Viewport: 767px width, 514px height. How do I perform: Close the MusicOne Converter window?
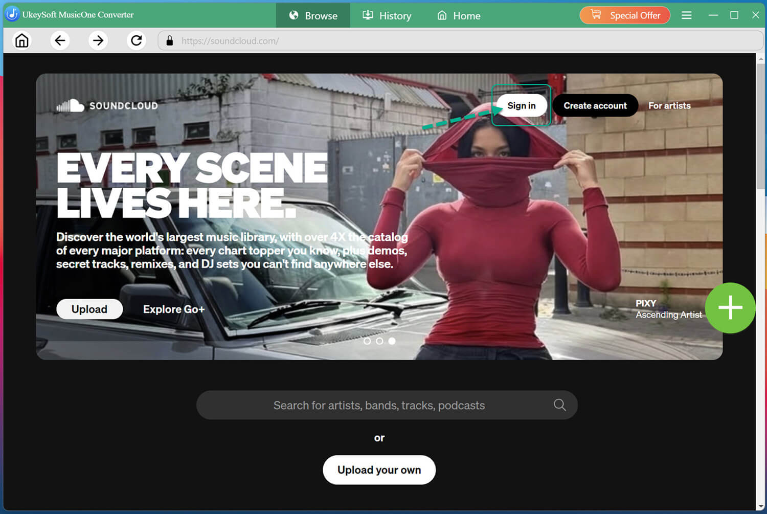point(755,15)
